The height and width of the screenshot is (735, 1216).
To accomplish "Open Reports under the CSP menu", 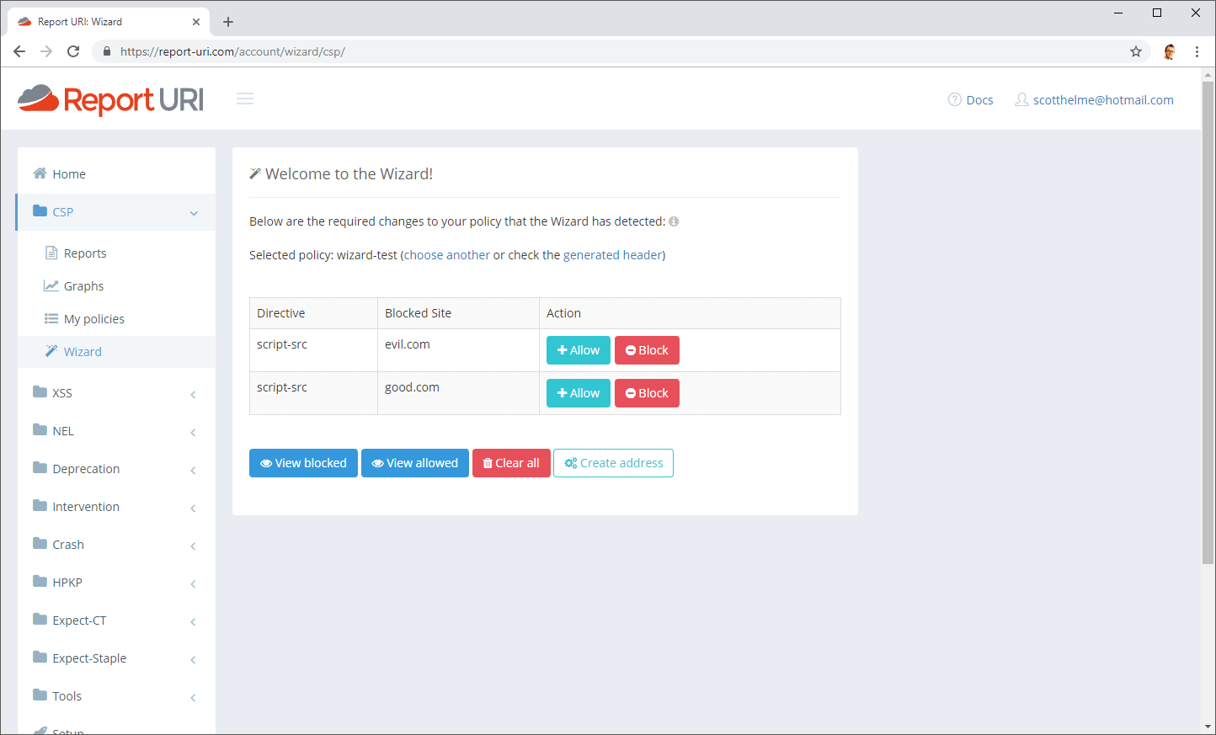I will point(85,253).
